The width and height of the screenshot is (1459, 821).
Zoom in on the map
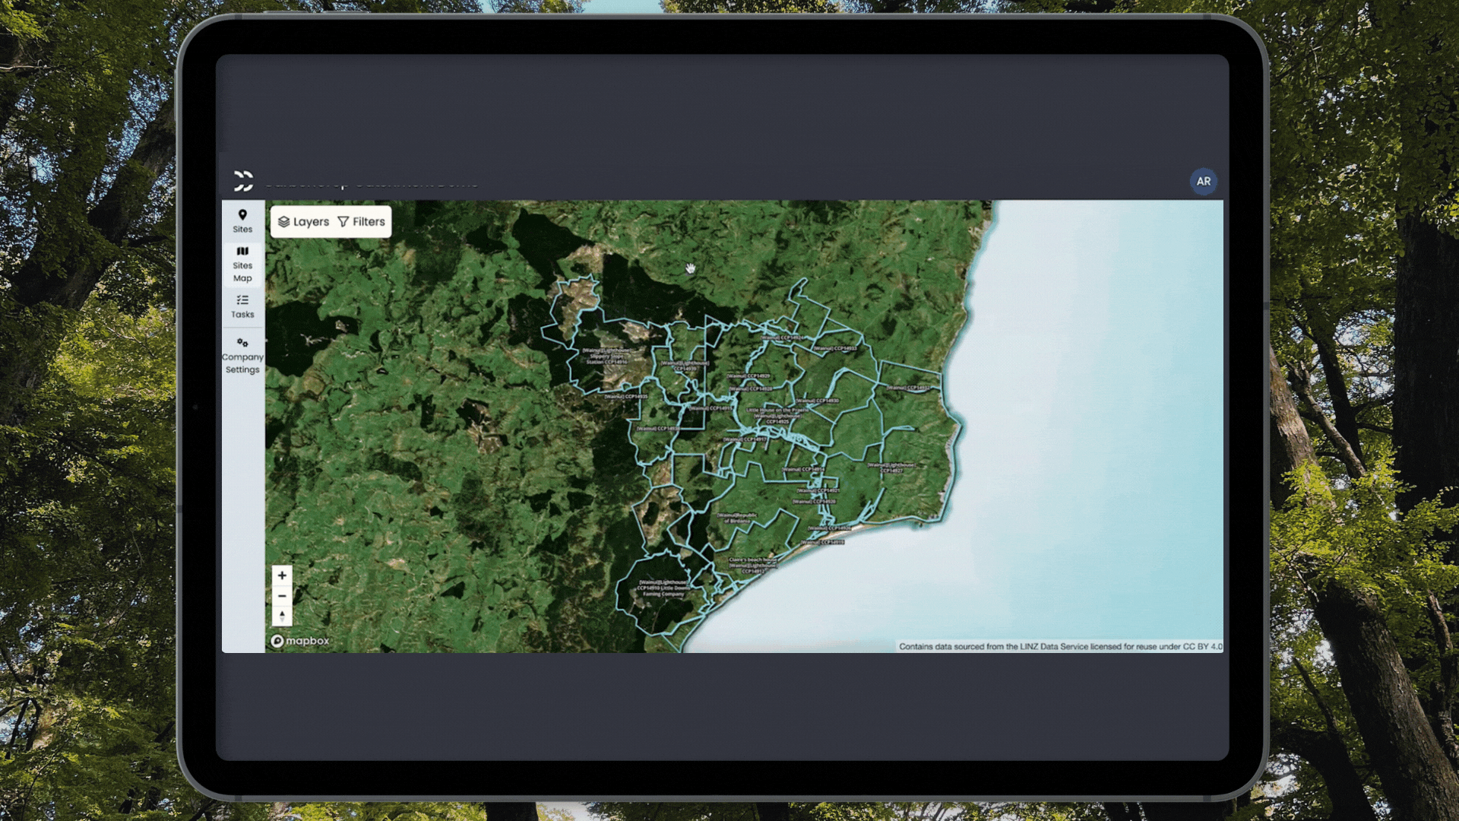[x=282, y=575]
